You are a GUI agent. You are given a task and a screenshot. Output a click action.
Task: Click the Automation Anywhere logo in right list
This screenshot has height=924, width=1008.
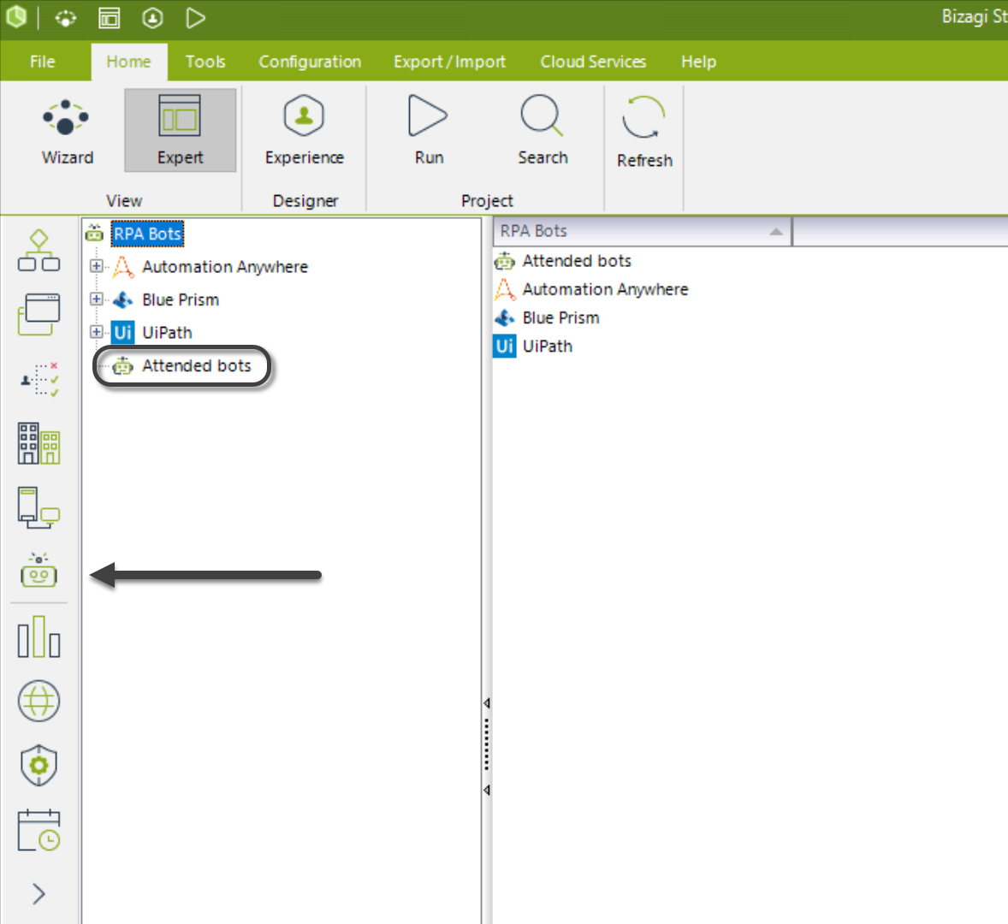[x=505, y=289]
